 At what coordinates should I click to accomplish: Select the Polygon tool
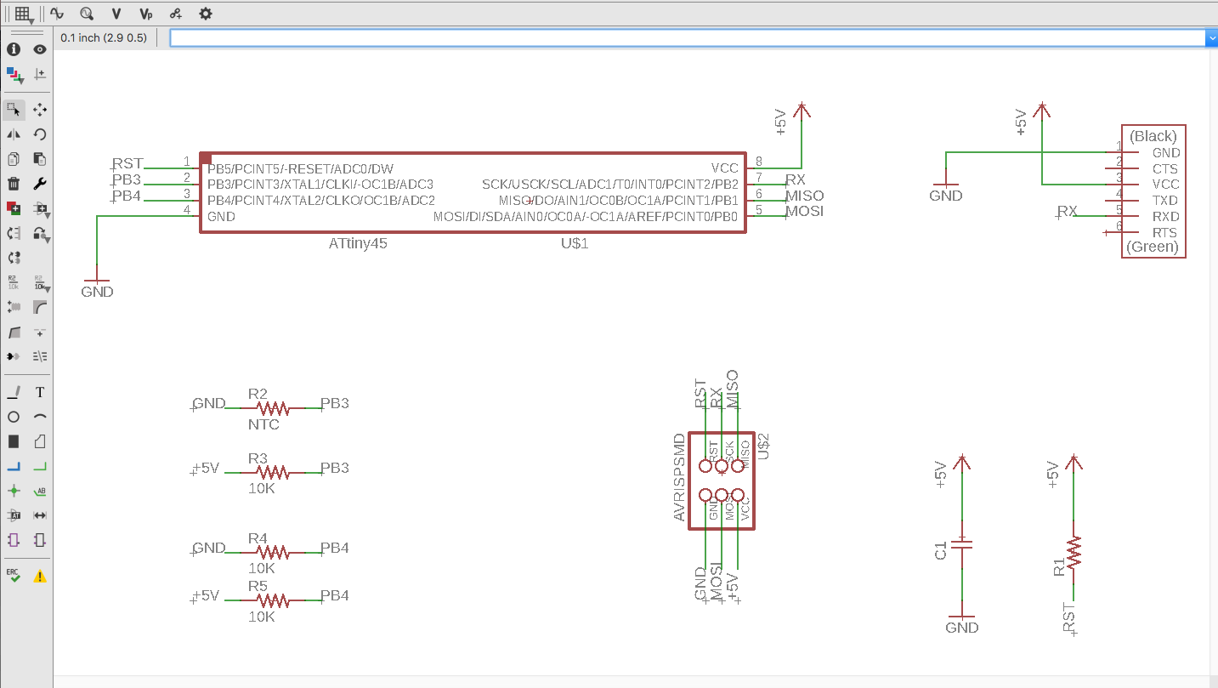click(x=39, y=441)
